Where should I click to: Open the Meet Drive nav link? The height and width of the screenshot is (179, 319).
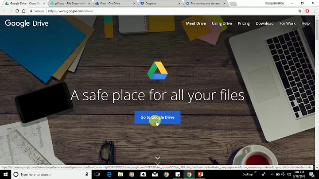click(196, 23)
